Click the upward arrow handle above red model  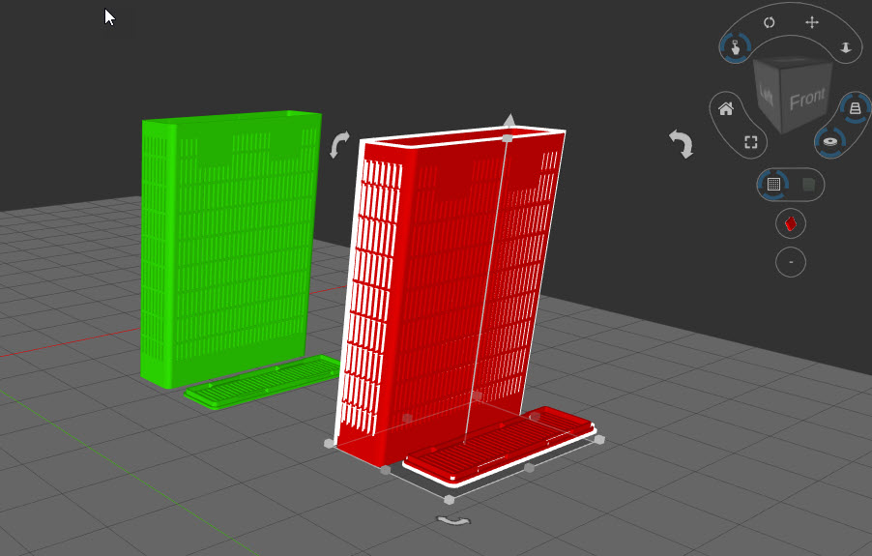pyautogui.click(x=509, y=120)
